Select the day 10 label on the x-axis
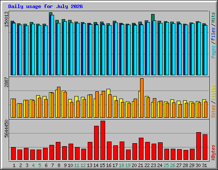The width and height of the screenshot is (218, 170). tap(70, 165)
